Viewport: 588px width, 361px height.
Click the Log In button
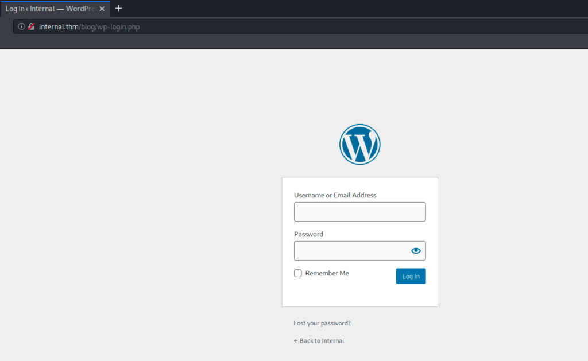[x=411, y=276]
